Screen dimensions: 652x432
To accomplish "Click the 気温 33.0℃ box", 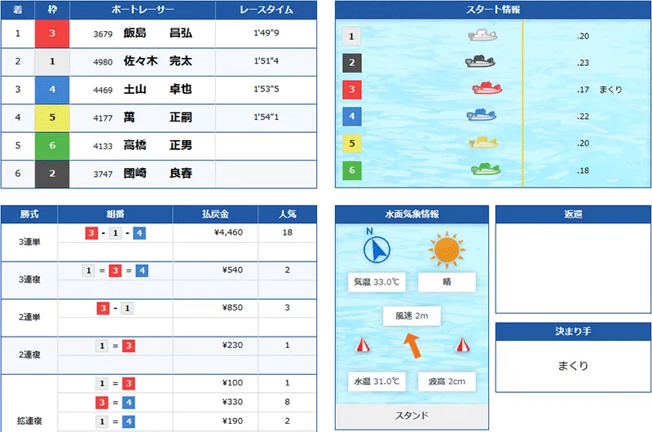I will coord(377,282).
